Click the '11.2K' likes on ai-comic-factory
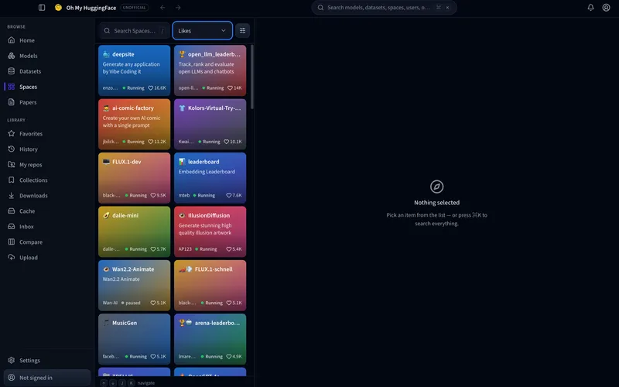 pos(157,142)
